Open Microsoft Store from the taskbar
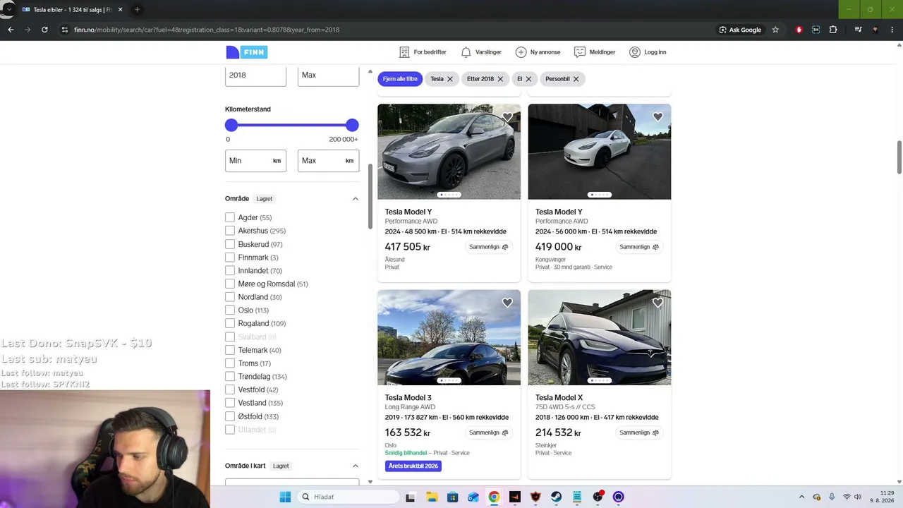The image size is (903, 508). click(x=452, y=497)
